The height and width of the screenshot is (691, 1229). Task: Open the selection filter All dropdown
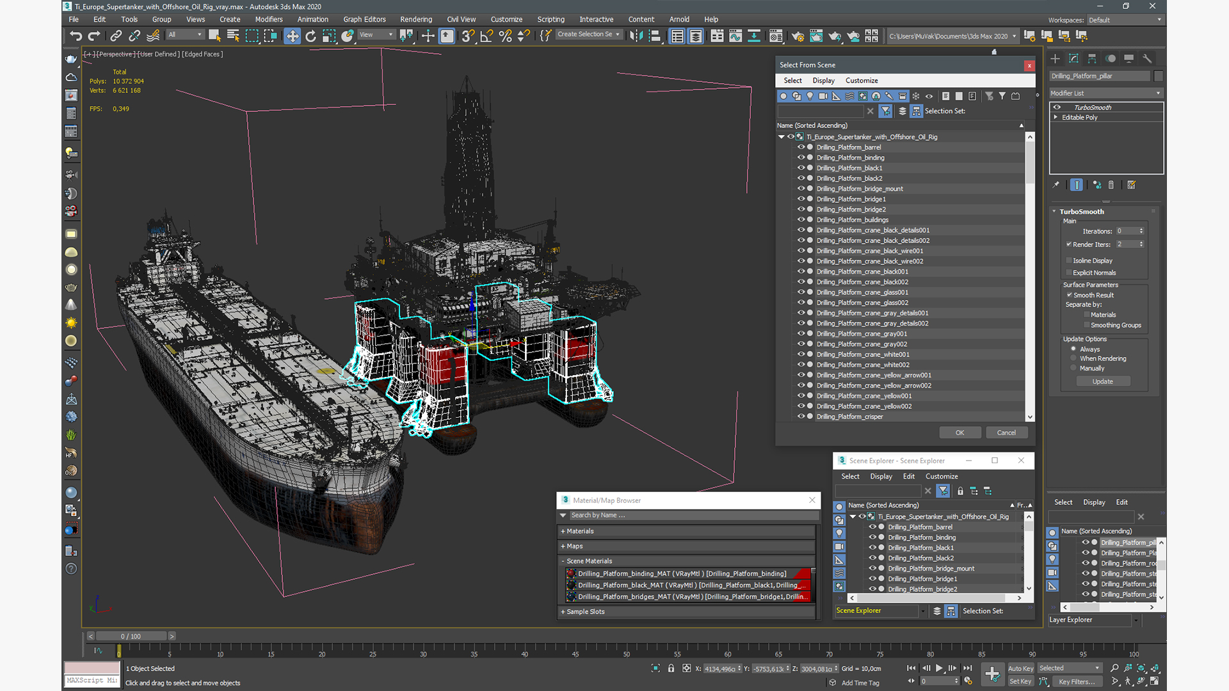point(185,35)
